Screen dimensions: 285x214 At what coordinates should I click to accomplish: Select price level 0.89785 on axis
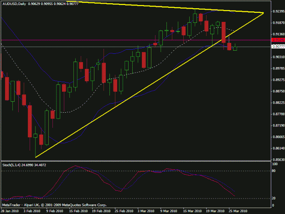coord(279,68)
